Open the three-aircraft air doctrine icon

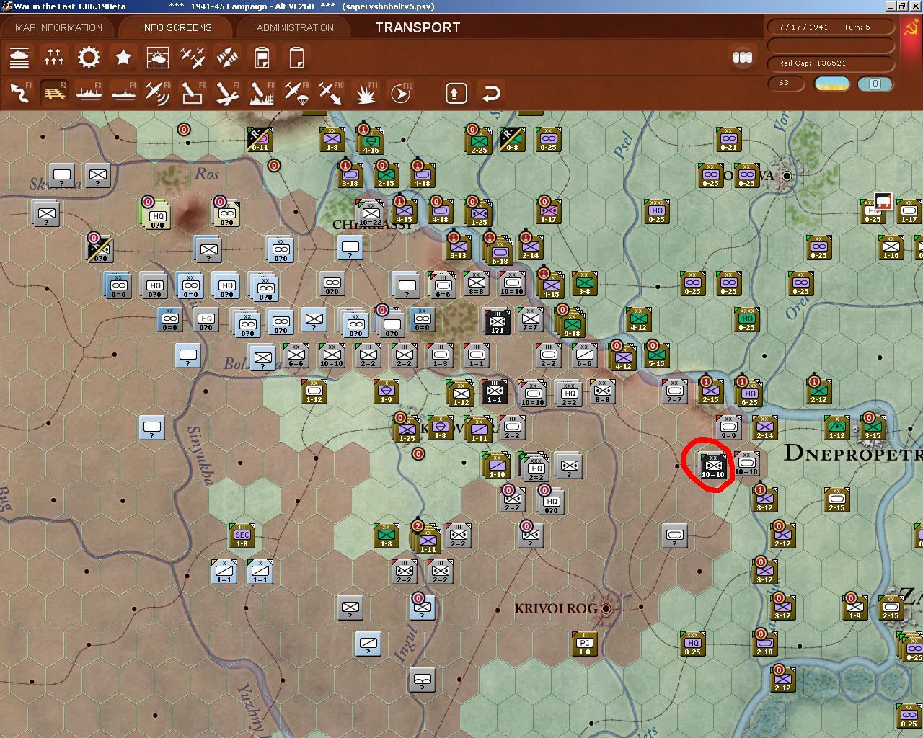tap(193, 58)
